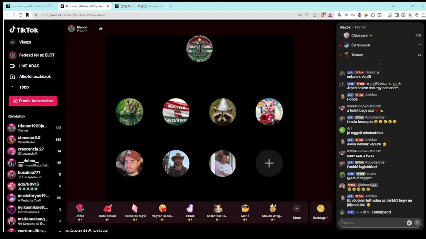The width and height of the screenshot is (426, 239).
Task: Send the Rózsa gift
Action: coord(80,212)
